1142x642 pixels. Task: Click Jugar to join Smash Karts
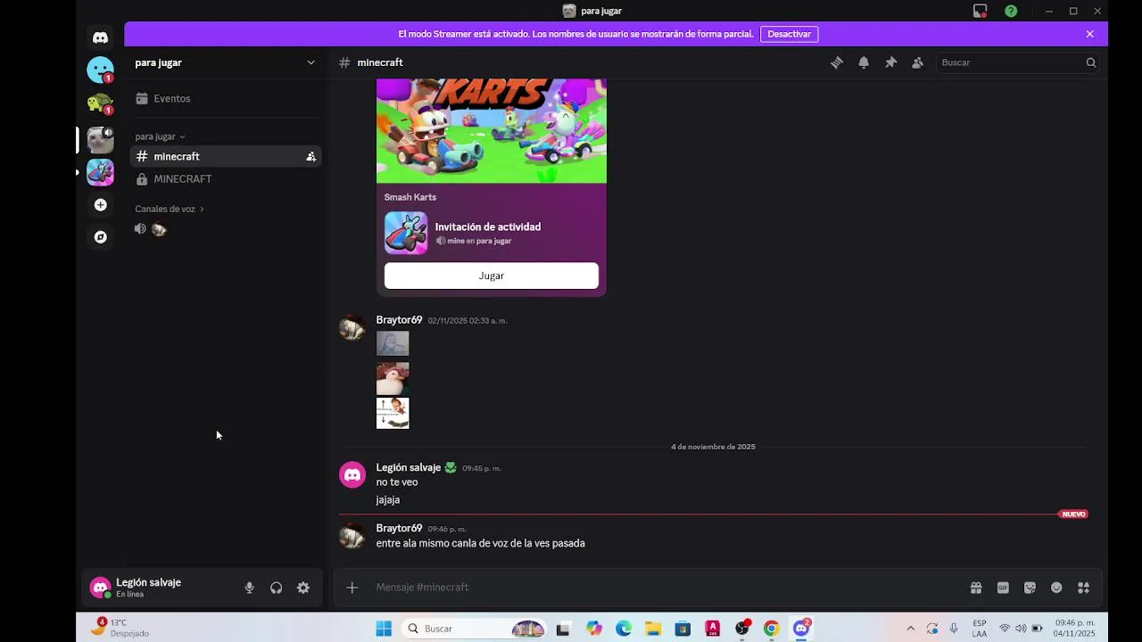tap(492, 276)
